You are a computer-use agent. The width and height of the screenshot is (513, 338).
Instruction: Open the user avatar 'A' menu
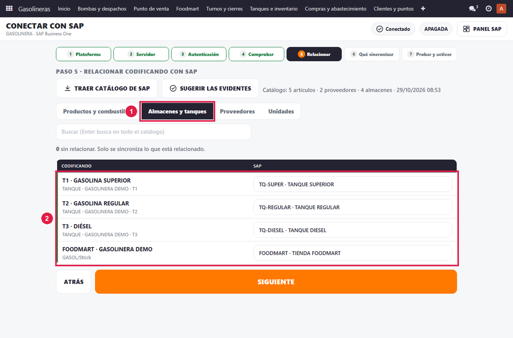[x=501, y=9]
